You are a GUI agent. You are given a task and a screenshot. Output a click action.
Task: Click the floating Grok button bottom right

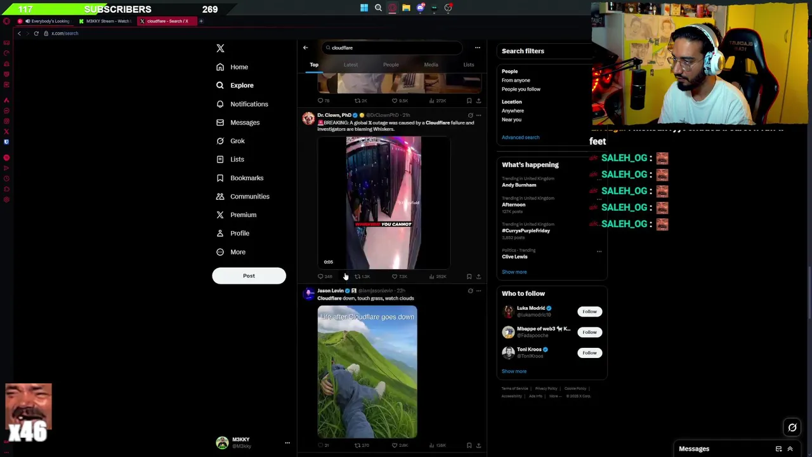(792, 428)
